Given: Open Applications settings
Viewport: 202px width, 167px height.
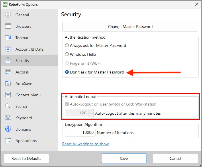Looking at the screenshot, I should (x=30, y=141).
